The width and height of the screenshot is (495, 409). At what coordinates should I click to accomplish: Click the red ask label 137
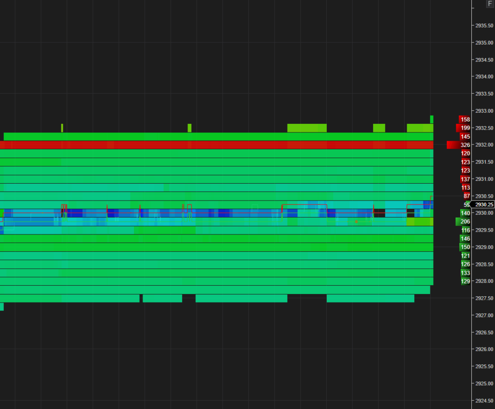coord(465,179)
